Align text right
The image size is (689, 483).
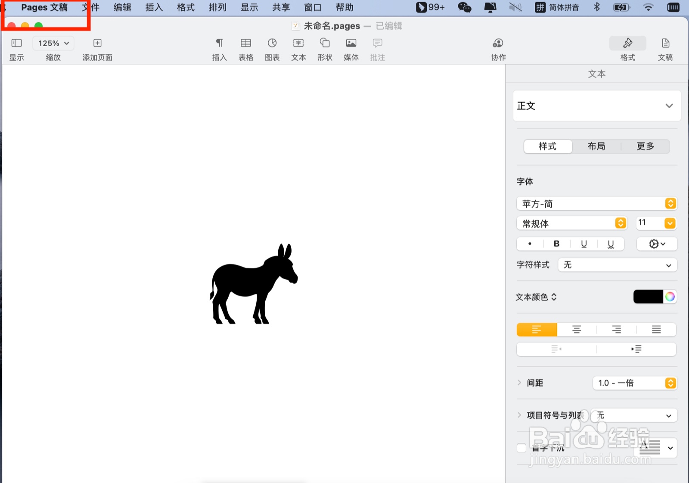tap(617, 330)
